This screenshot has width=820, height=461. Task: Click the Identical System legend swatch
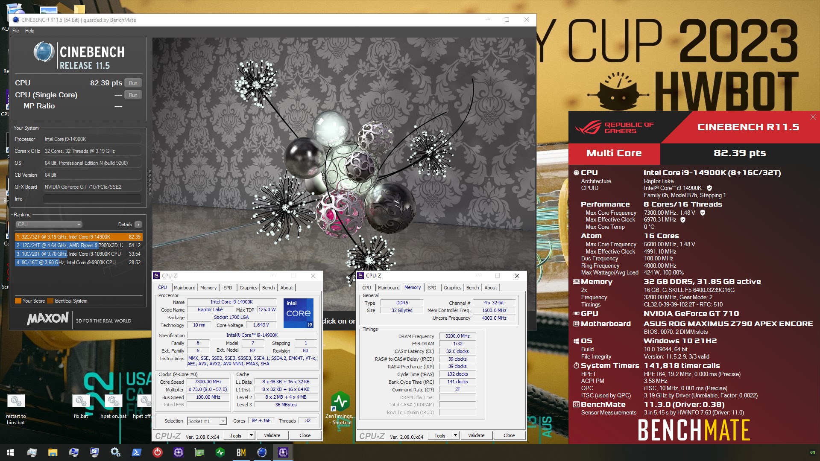(x=50, y=301)
